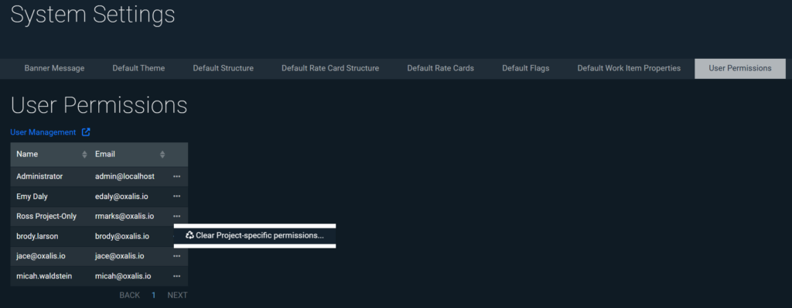Choose Clear Project-specific permissions menu entry

tap(254, 235)
